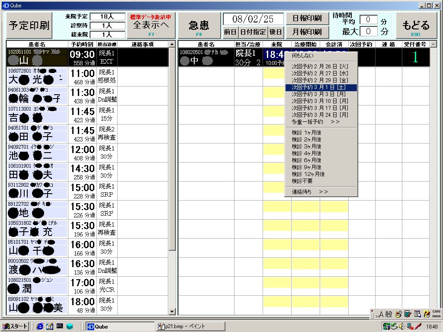
Task: Select '次回予約 3月1日 [土]' menu entry
Action: click(x=321, y=87)
